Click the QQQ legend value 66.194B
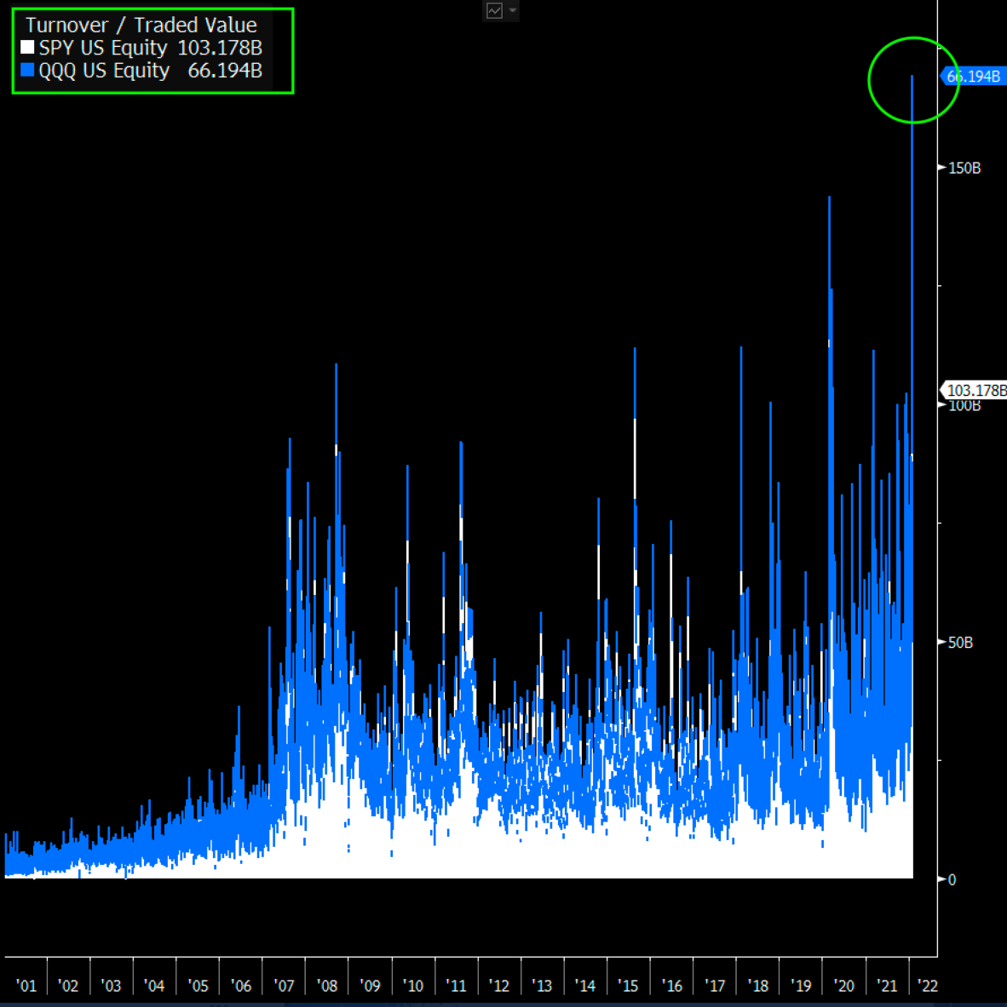Screen dimensions: 1007x1007 click(225, 71)
